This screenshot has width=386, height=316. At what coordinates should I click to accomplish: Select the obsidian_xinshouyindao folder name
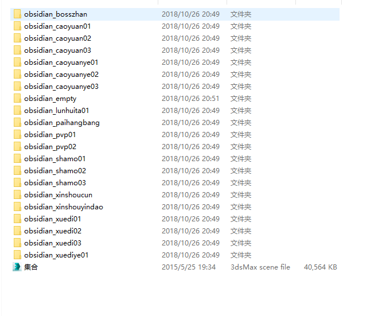click(64, 207)
